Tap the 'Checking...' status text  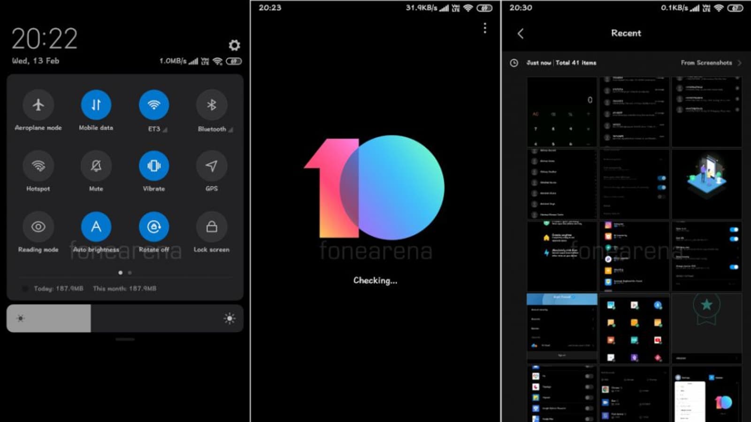(x=375, y=280)
